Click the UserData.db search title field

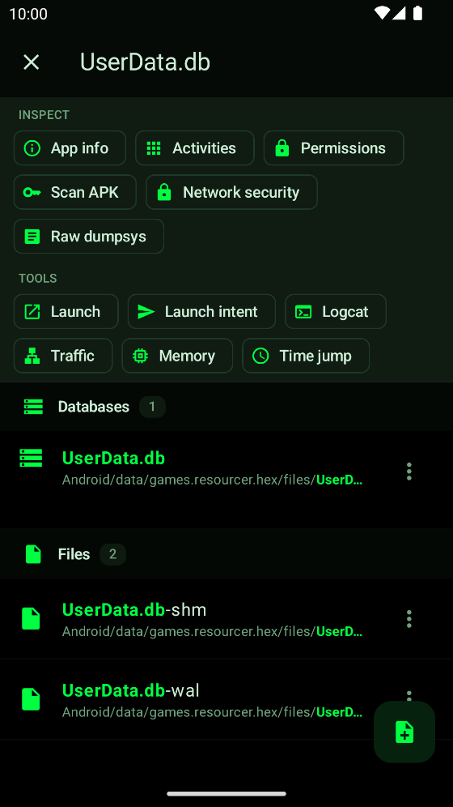click(146, 62)
